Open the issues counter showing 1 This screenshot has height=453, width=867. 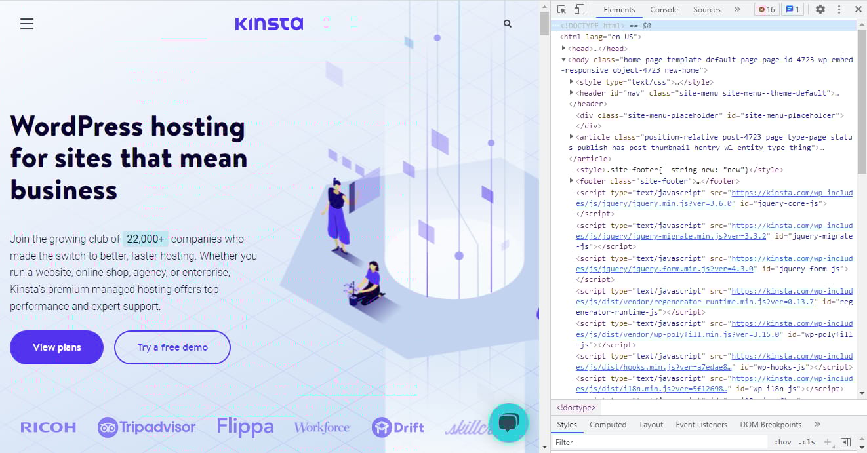[x=793, y=9]
